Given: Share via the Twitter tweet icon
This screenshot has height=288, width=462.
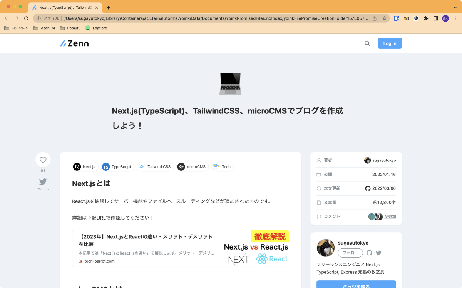Looking at the screenshot, I should [43, 181].
